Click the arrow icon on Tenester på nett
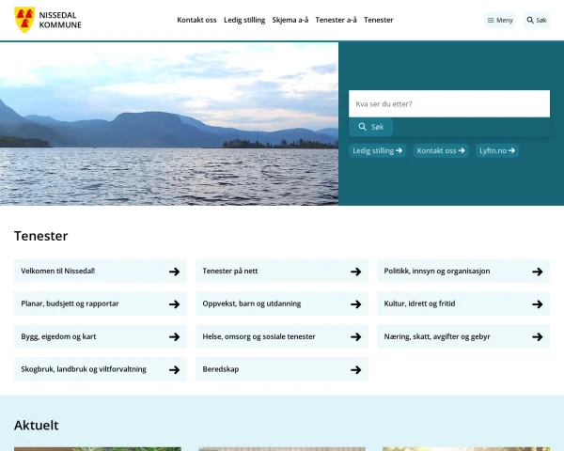The width and height of the screenshot is (564, 451). click(x=355, y=272)
